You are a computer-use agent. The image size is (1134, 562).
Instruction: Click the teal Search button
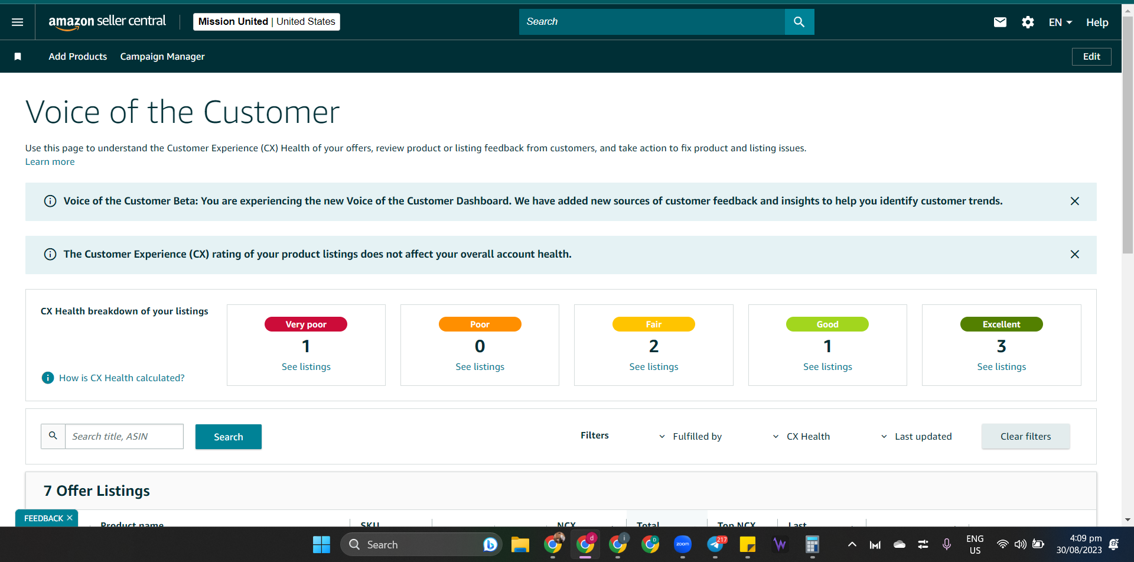(229, 437)
